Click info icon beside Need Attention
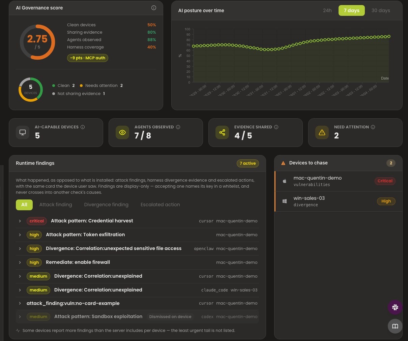Image resolution: width=408 pixels, height=341 pixels. coord(373,127)
